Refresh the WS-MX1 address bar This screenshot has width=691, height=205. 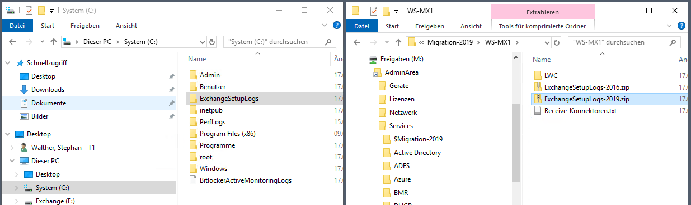(x=556, y=42)
